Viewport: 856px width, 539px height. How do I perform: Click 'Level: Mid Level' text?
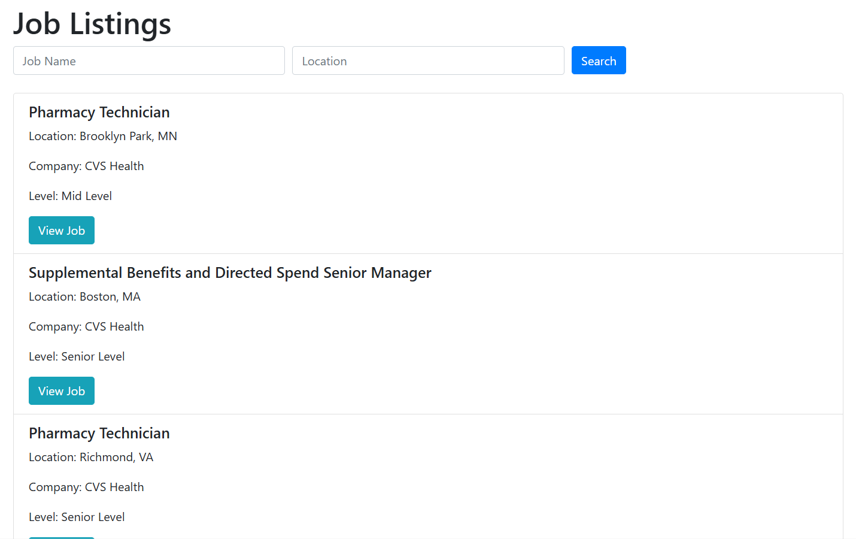pyautogui.click(x=70, y=196)
